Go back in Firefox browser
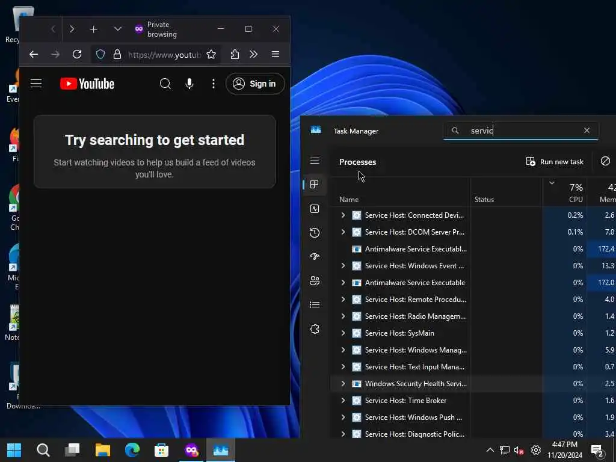 pyautogui.click(x=34, y=54)
